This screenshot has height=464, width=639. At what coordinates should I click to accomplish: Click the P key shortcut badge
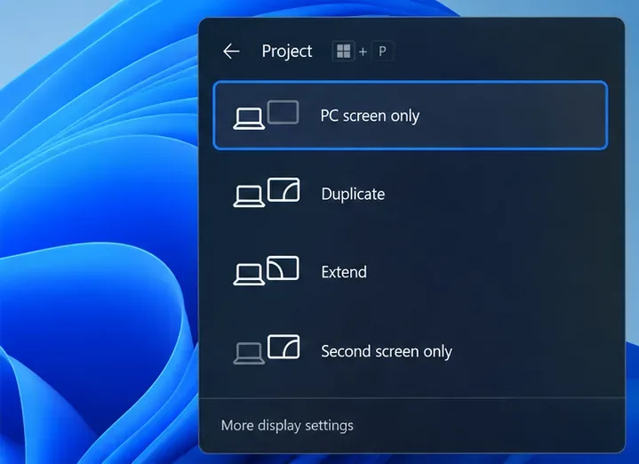tap(382, 52)
